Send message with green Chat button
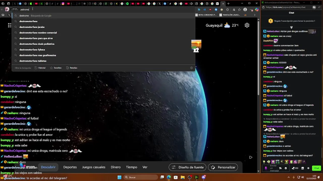The image size is (323, 181). (316, 168)
